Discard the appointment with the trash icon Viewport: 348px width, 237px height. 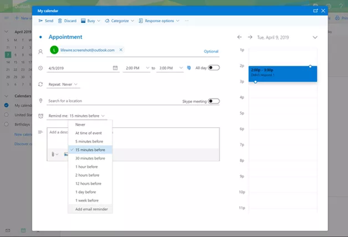point(67,21)
